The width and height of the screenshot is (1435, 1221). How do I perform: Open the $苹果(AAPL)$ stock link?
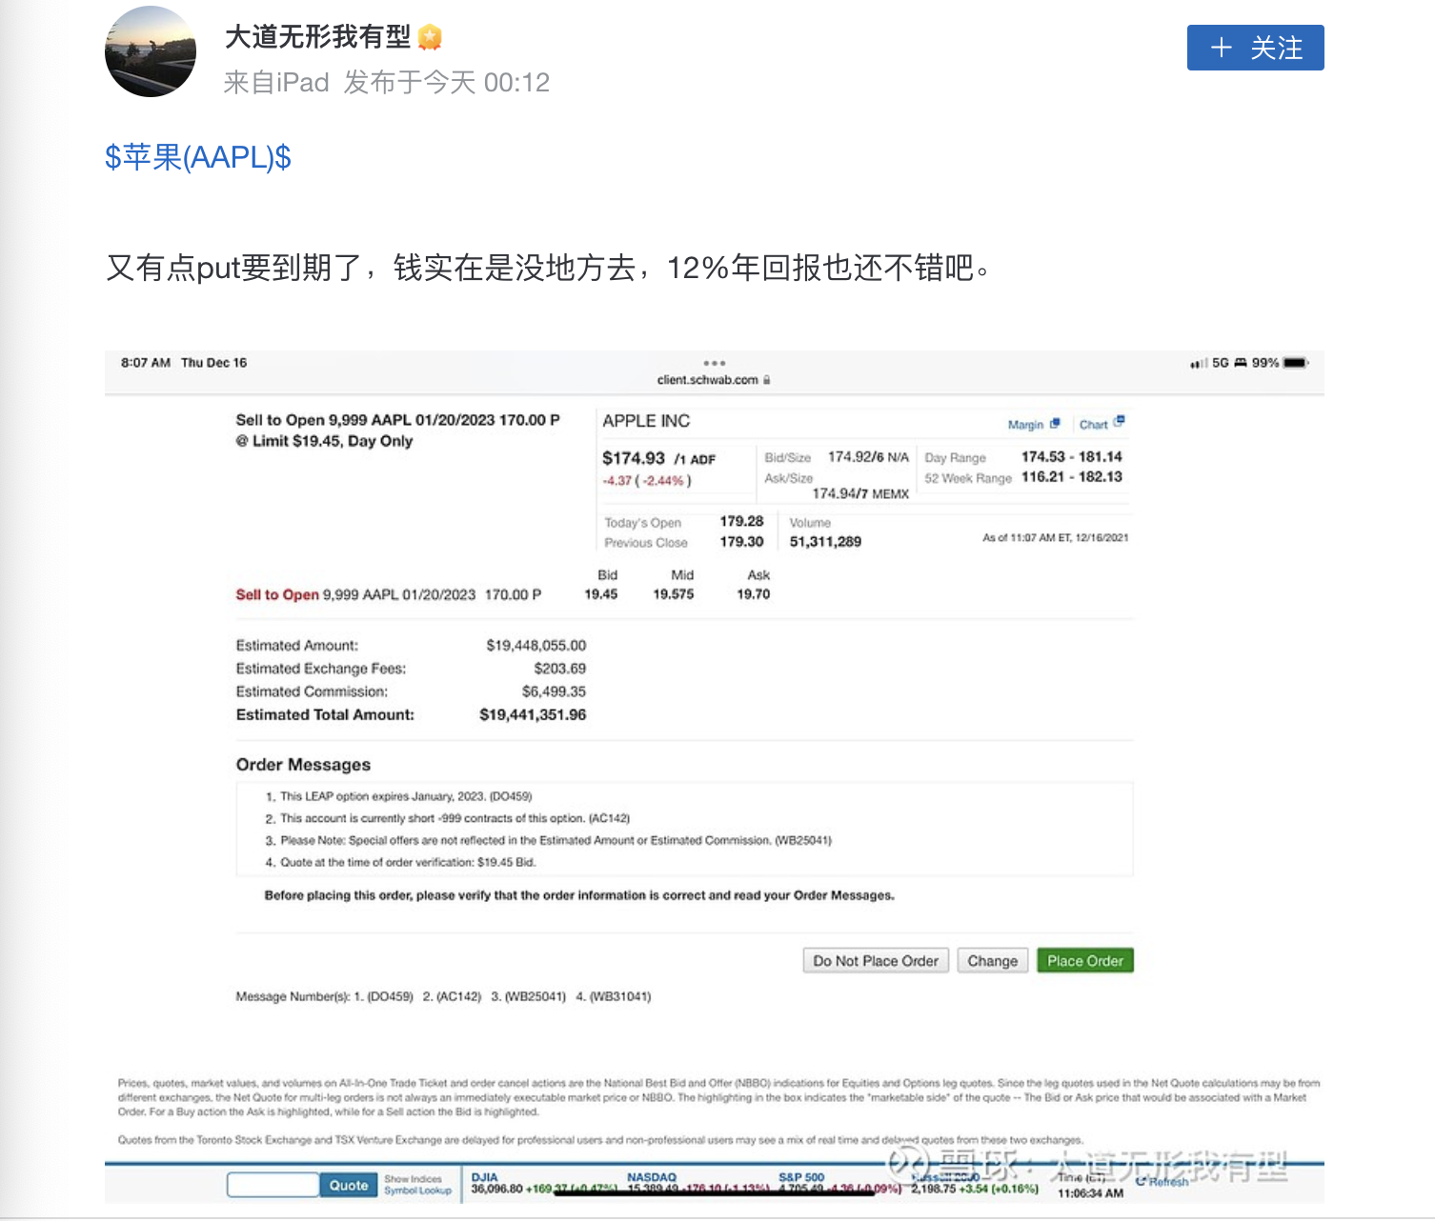coord(198,156)
